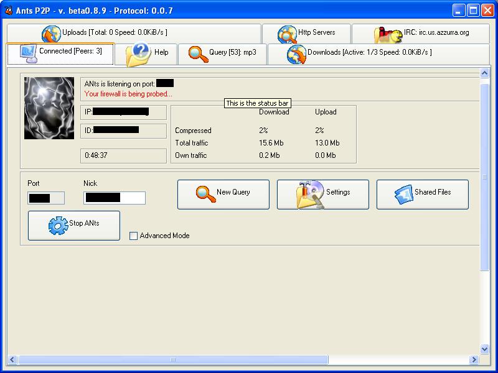Click the vertical scrollbar thumb
Screen dimensions: 498x373
(x=484, y=177)
